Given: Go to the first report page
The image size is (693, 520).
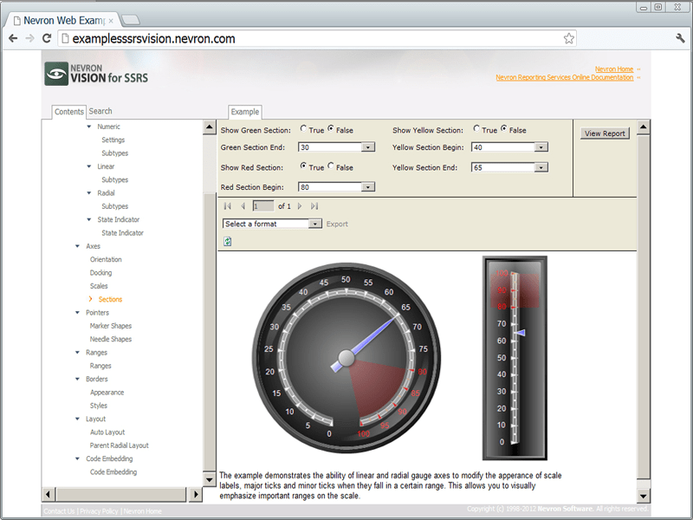Looking at the screenshot, I should (x=228, y=206).
